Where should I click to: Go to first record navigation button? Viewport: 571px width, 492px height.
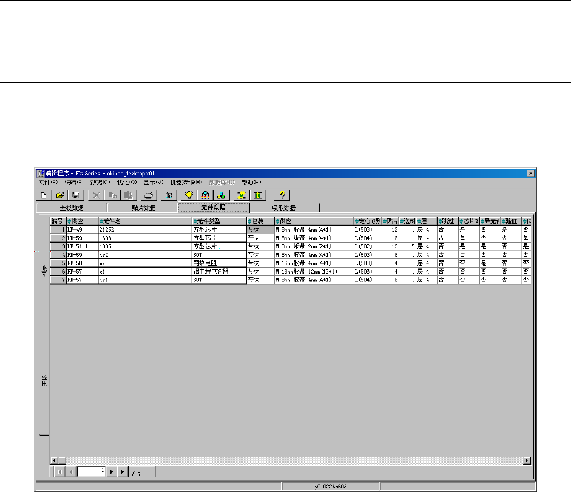tap(59, 472)
